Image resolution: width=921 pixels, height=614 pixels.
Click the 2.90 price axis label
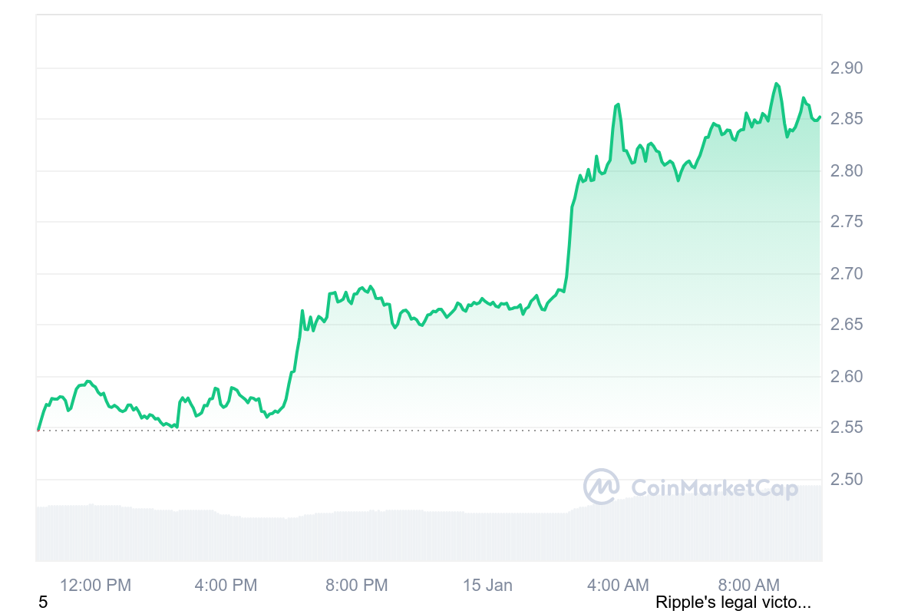tap(847, 68)
